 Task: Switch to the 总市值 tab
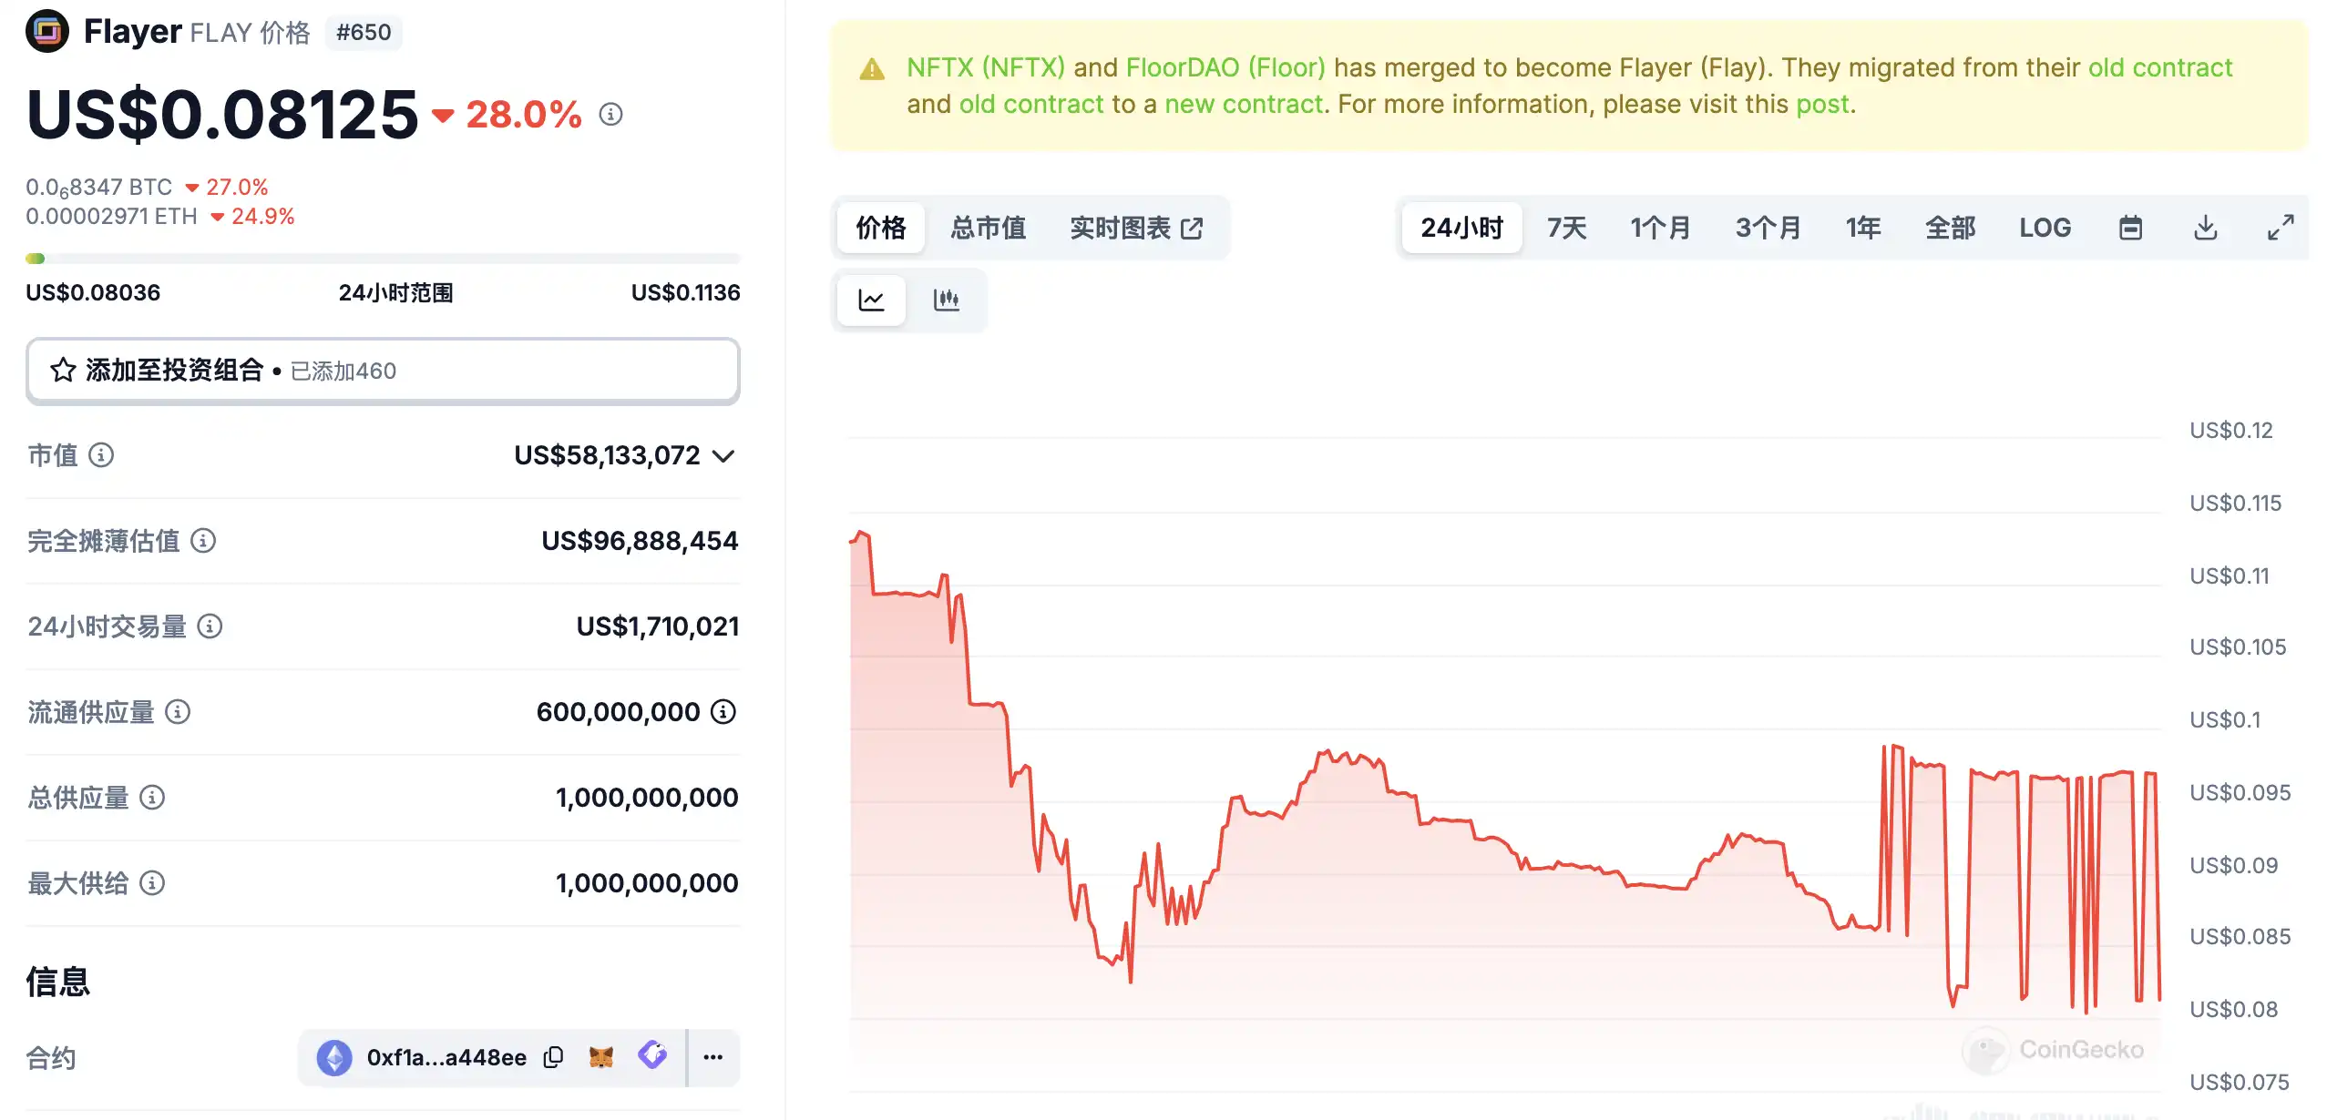[x=988, y=228]
